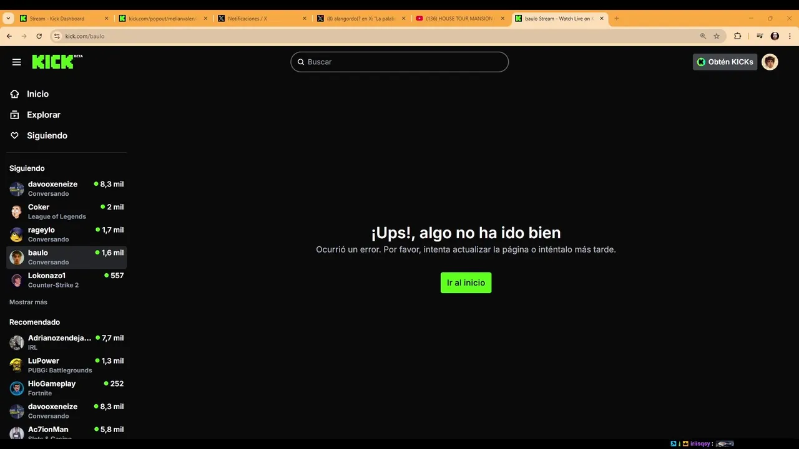Open Lokonazo1 channel
799x449 pixels.
pyautogui.click(x=66, y=280)
